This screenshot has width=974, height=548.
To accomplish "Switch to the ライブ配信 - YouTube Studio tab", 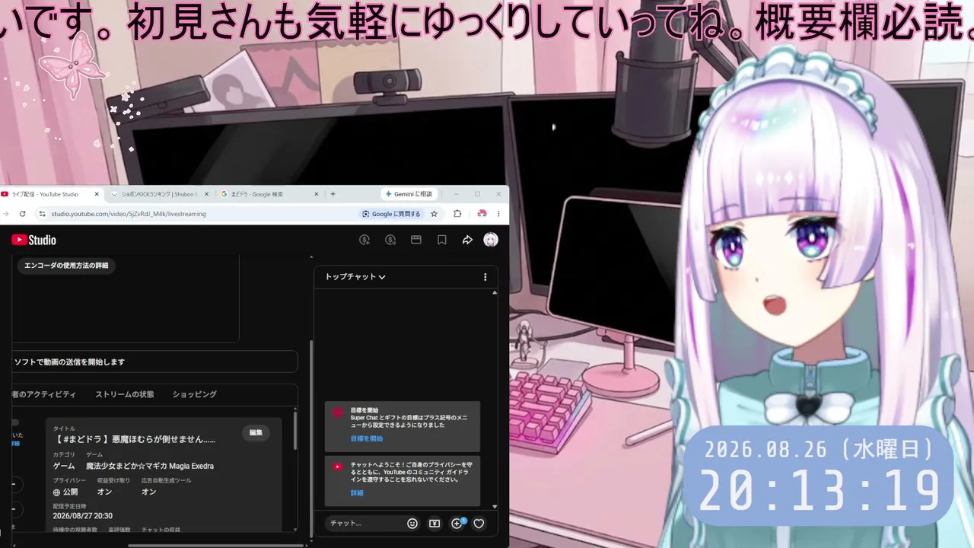I will 50,194.
